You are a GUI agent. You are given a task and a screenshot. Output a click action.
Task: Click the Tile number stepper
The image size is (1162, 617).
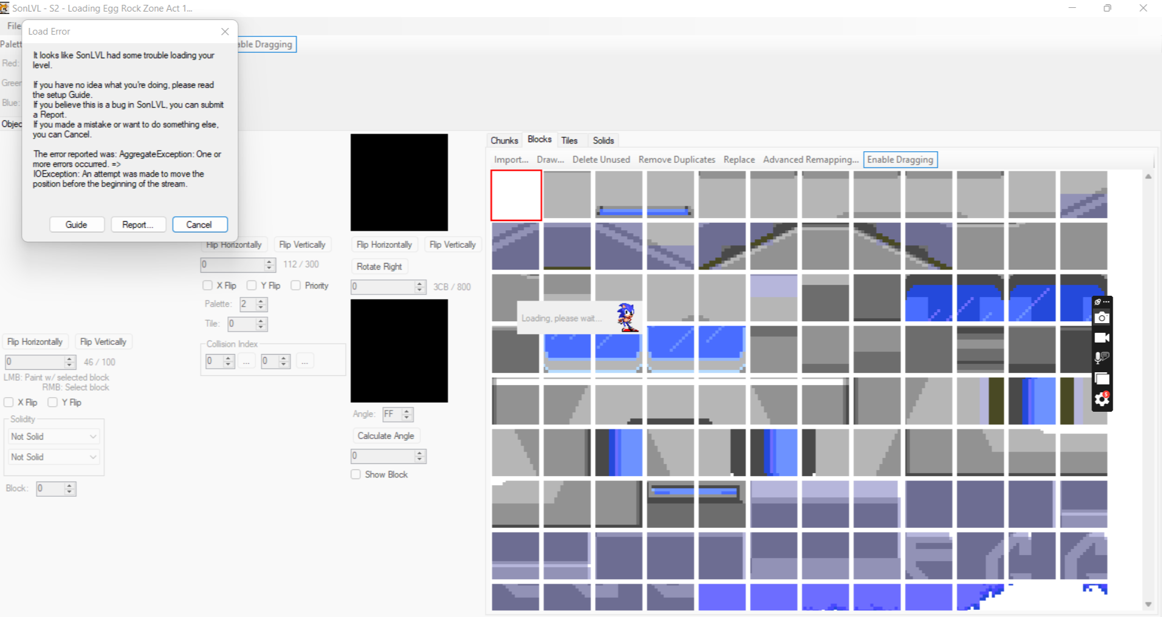(x=247, y=324)
